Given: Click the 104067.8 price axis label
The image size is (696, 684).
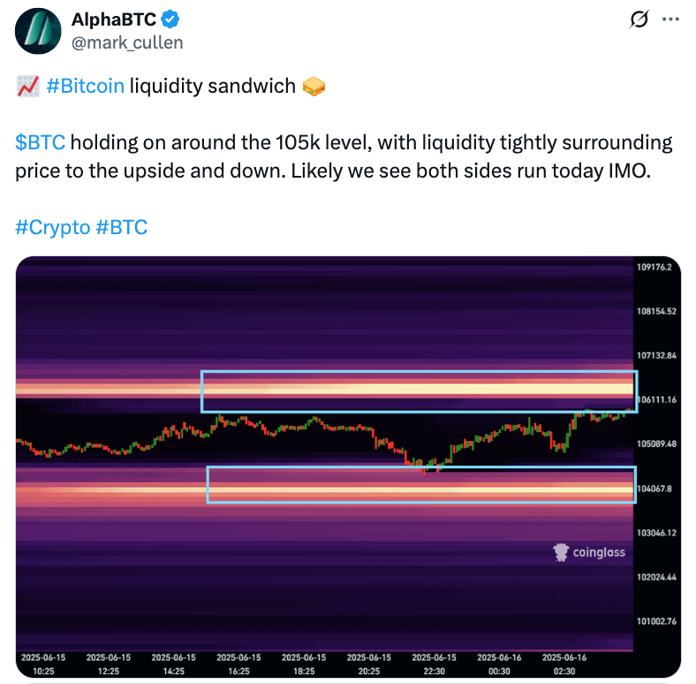Looking at the screenshot, I should pos(654,489).
